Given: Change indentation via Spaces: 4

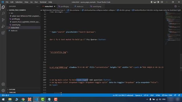Looking at the screenshot, I should (x=138, y=95).
